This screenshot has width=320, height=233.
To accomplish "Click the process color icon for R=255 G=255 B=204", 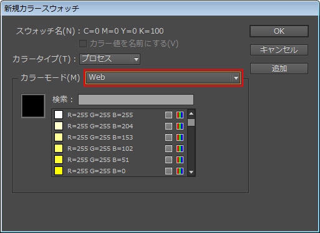I will pos(168,126).
